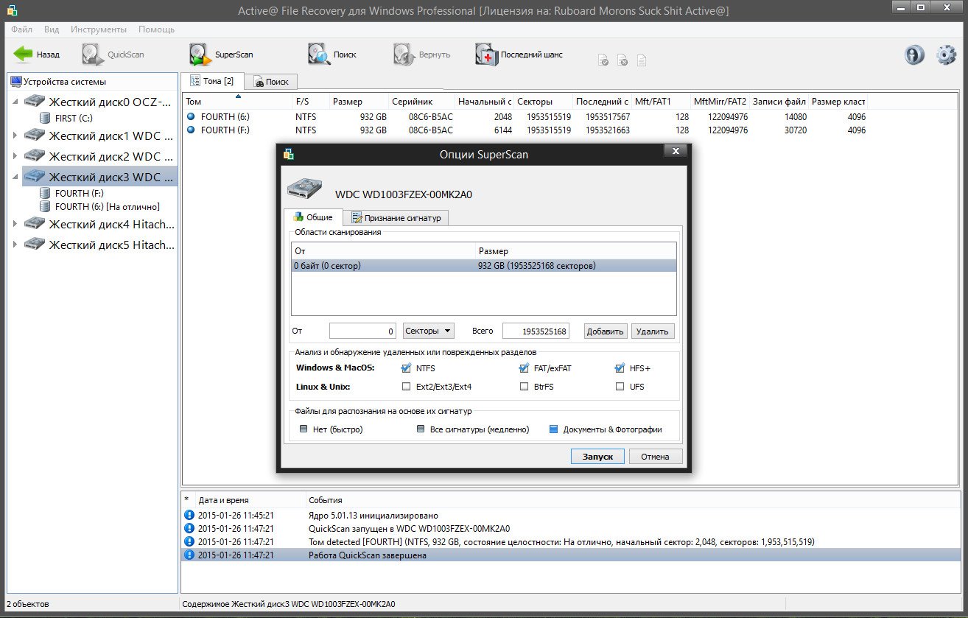Screen dimensions: 968x618
Task: Open the Секторы units dropdown
Action: point(428,331)
